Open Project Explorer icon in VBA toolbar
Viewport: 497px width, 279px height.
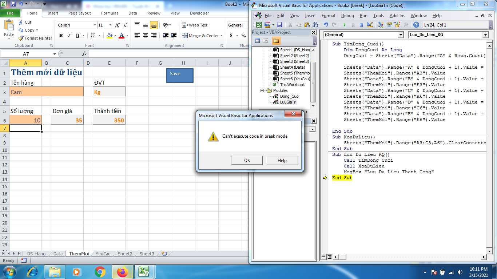tap(381, 25)
